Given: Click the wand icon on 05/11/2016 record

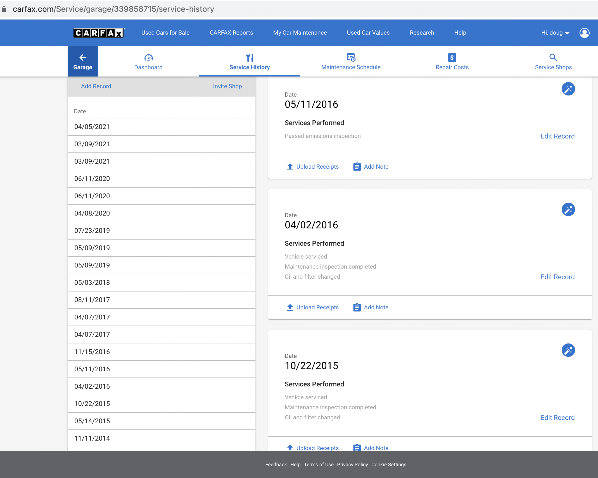Looking at the screenshot, I should point(568,89).
